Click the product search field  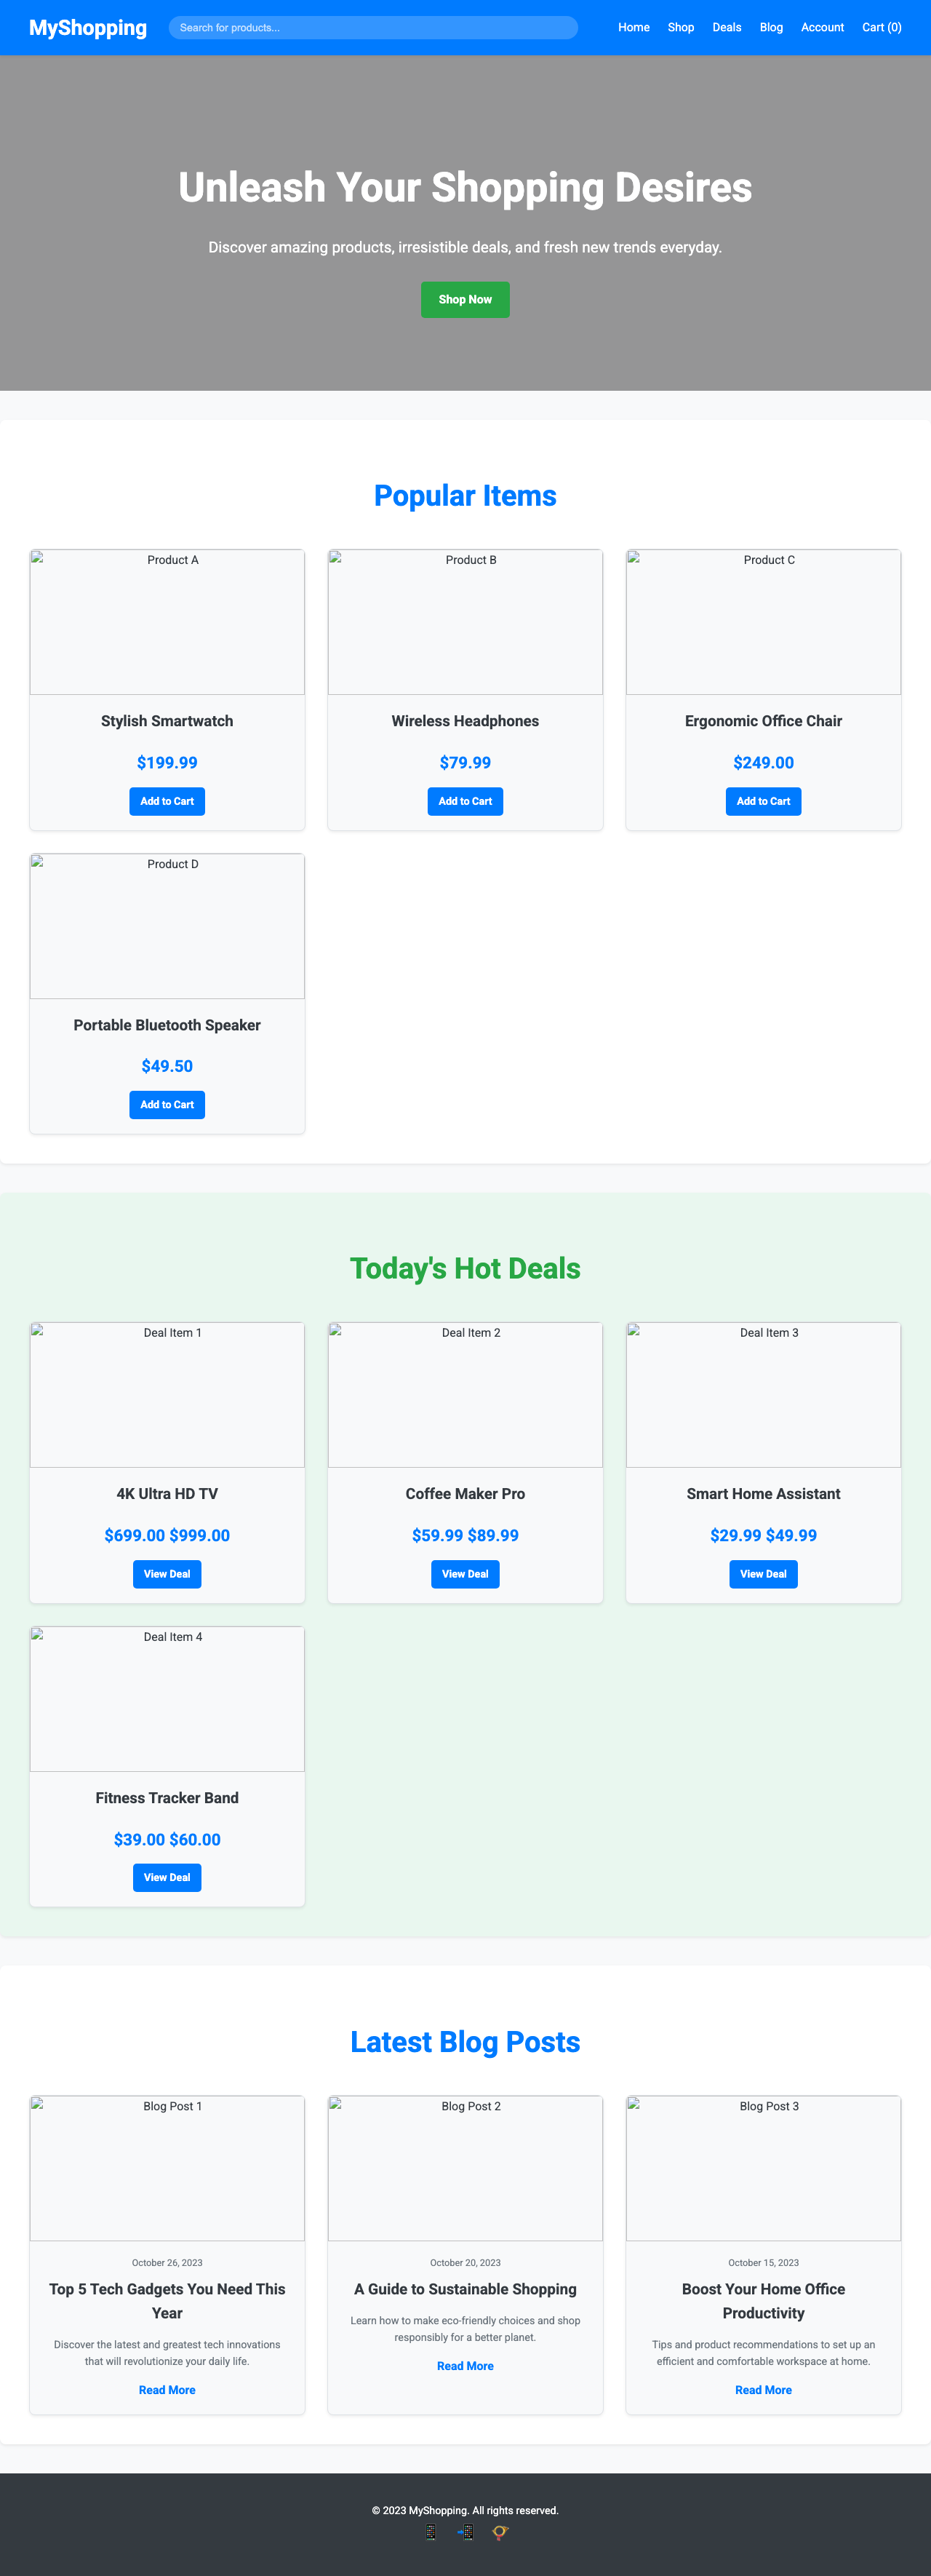click(372, 27)
